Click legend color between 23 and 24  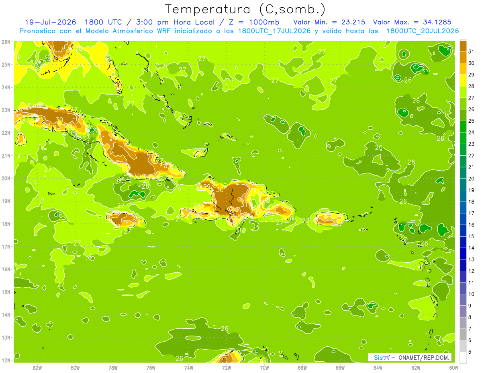point(463,138)
